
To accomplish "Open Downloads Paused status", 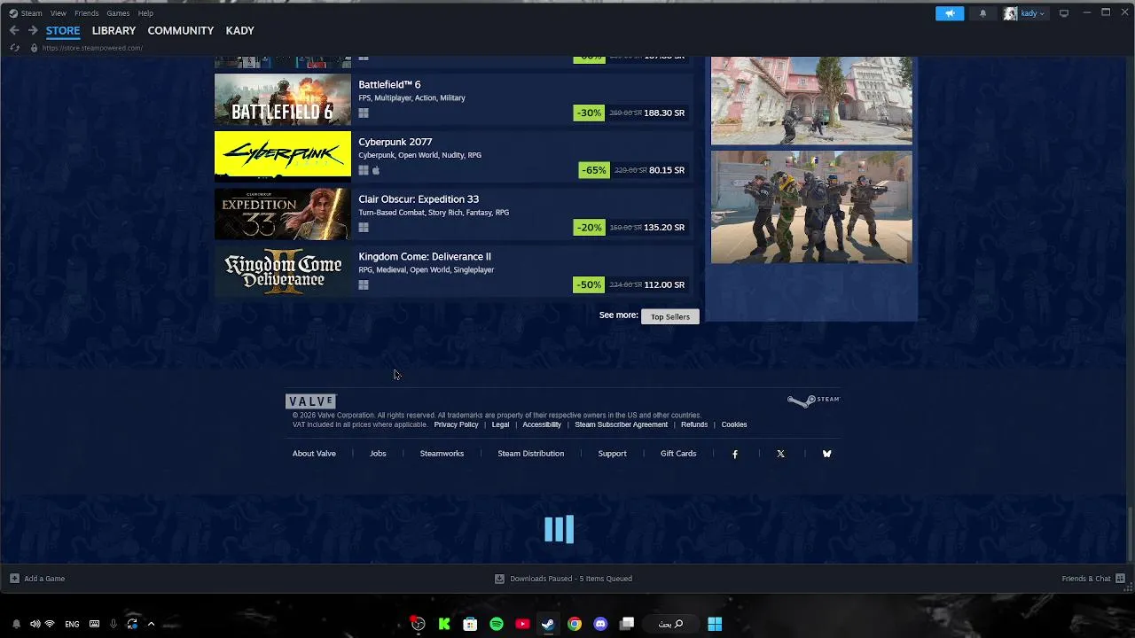I will pyautogui.click(x=564, y=579).
